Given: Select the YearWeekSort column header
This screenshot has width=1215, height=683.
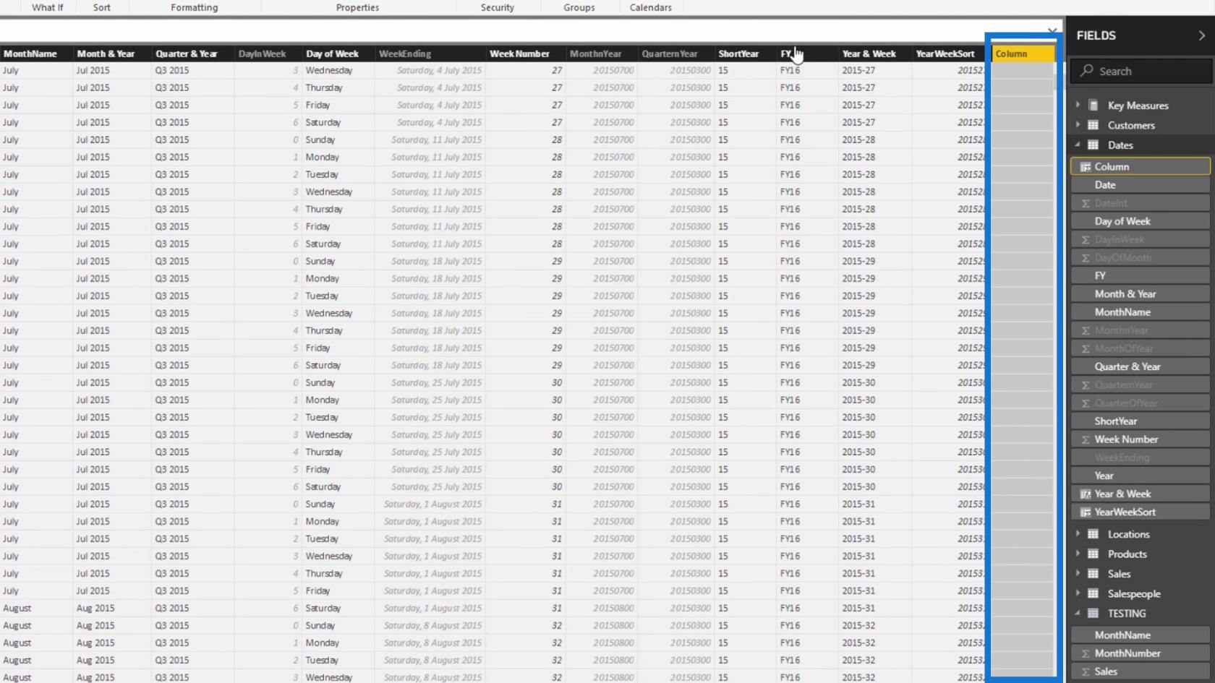Looking at the screenshot, I should (948, 53).
